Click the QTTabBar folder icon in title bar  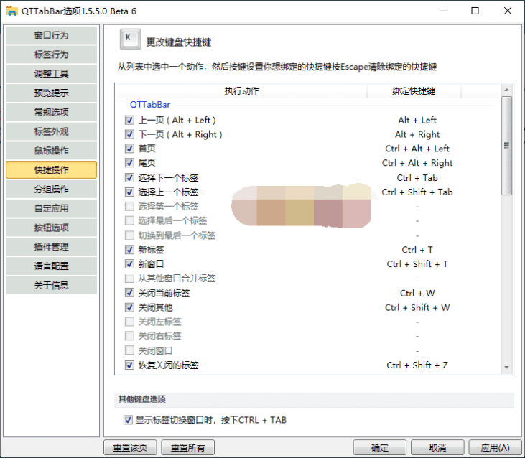[x=11, y=11]
